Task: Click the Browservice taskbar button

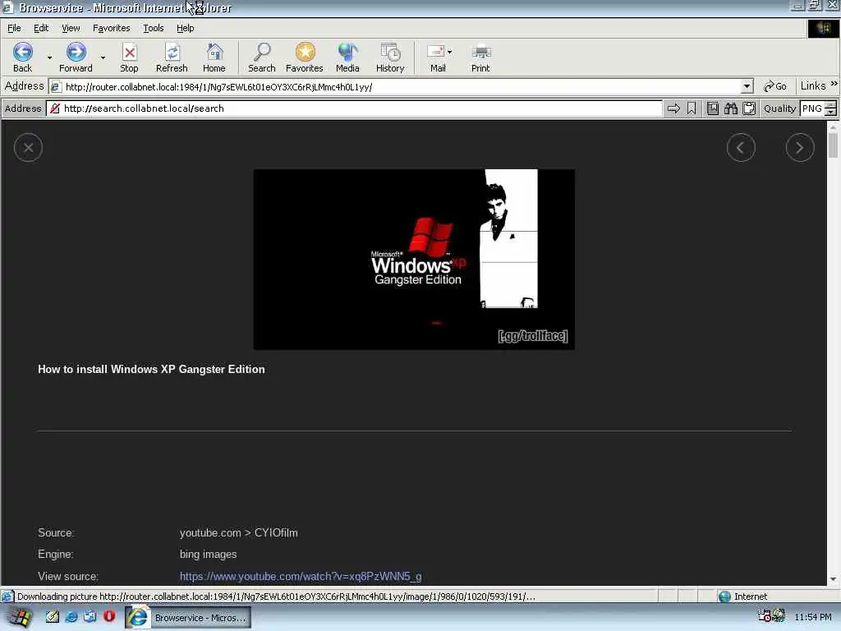Action: point(188,618)
